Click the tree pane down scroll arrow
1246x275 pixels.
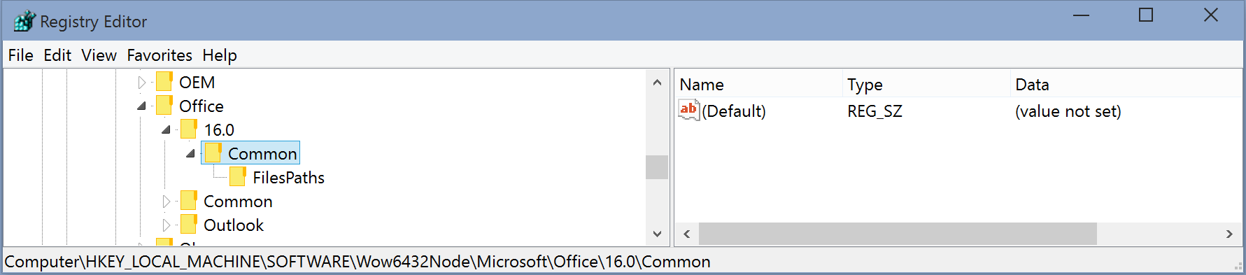[x=657, y=234]
